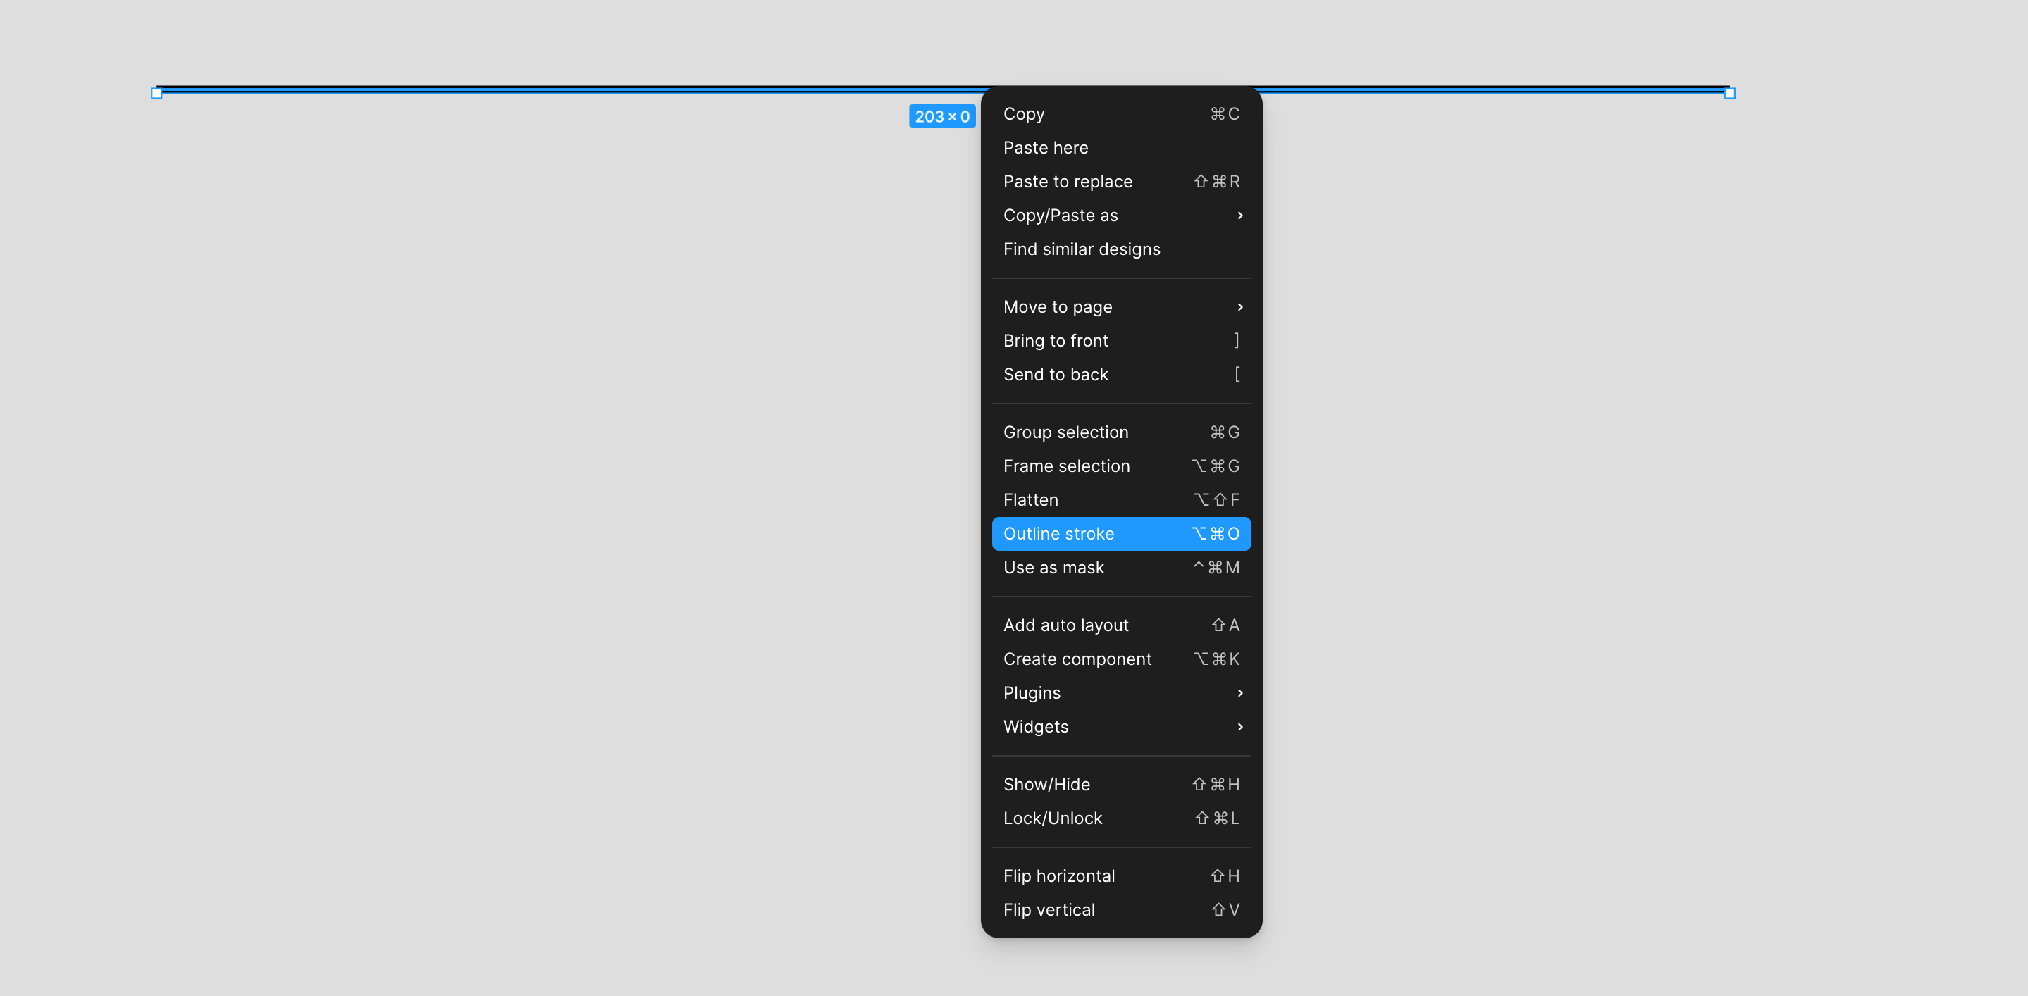Select Flip horizontal
This screenshot has width=2028, height=996.
(x=1121, y=876)
